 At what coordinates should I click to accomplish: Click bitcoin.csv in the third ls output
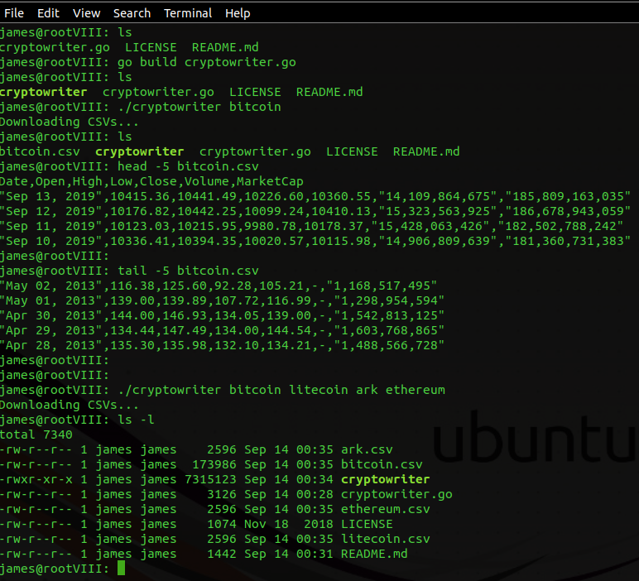pos(40,151)
